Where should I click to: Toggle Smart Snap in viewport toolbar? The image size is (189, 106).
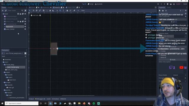tap(57, 11)
